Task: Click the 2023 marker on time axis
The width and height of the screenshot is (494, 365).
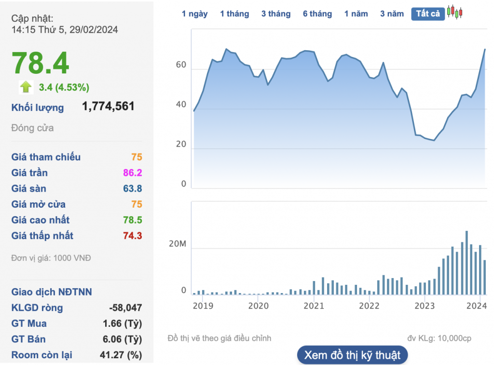Action: (425, 306)
